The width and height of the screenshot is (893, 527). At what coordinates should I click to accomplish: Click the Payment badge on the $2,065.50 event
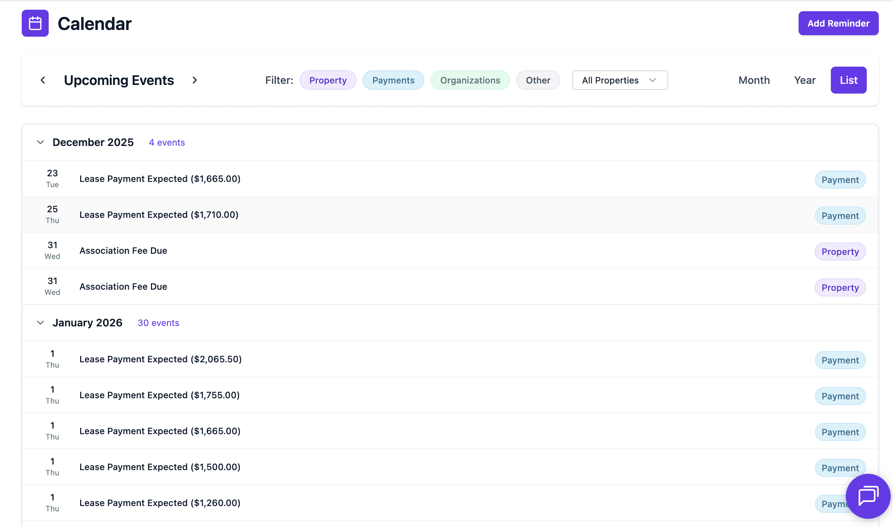pyautogui.click(x=840, y=360)
